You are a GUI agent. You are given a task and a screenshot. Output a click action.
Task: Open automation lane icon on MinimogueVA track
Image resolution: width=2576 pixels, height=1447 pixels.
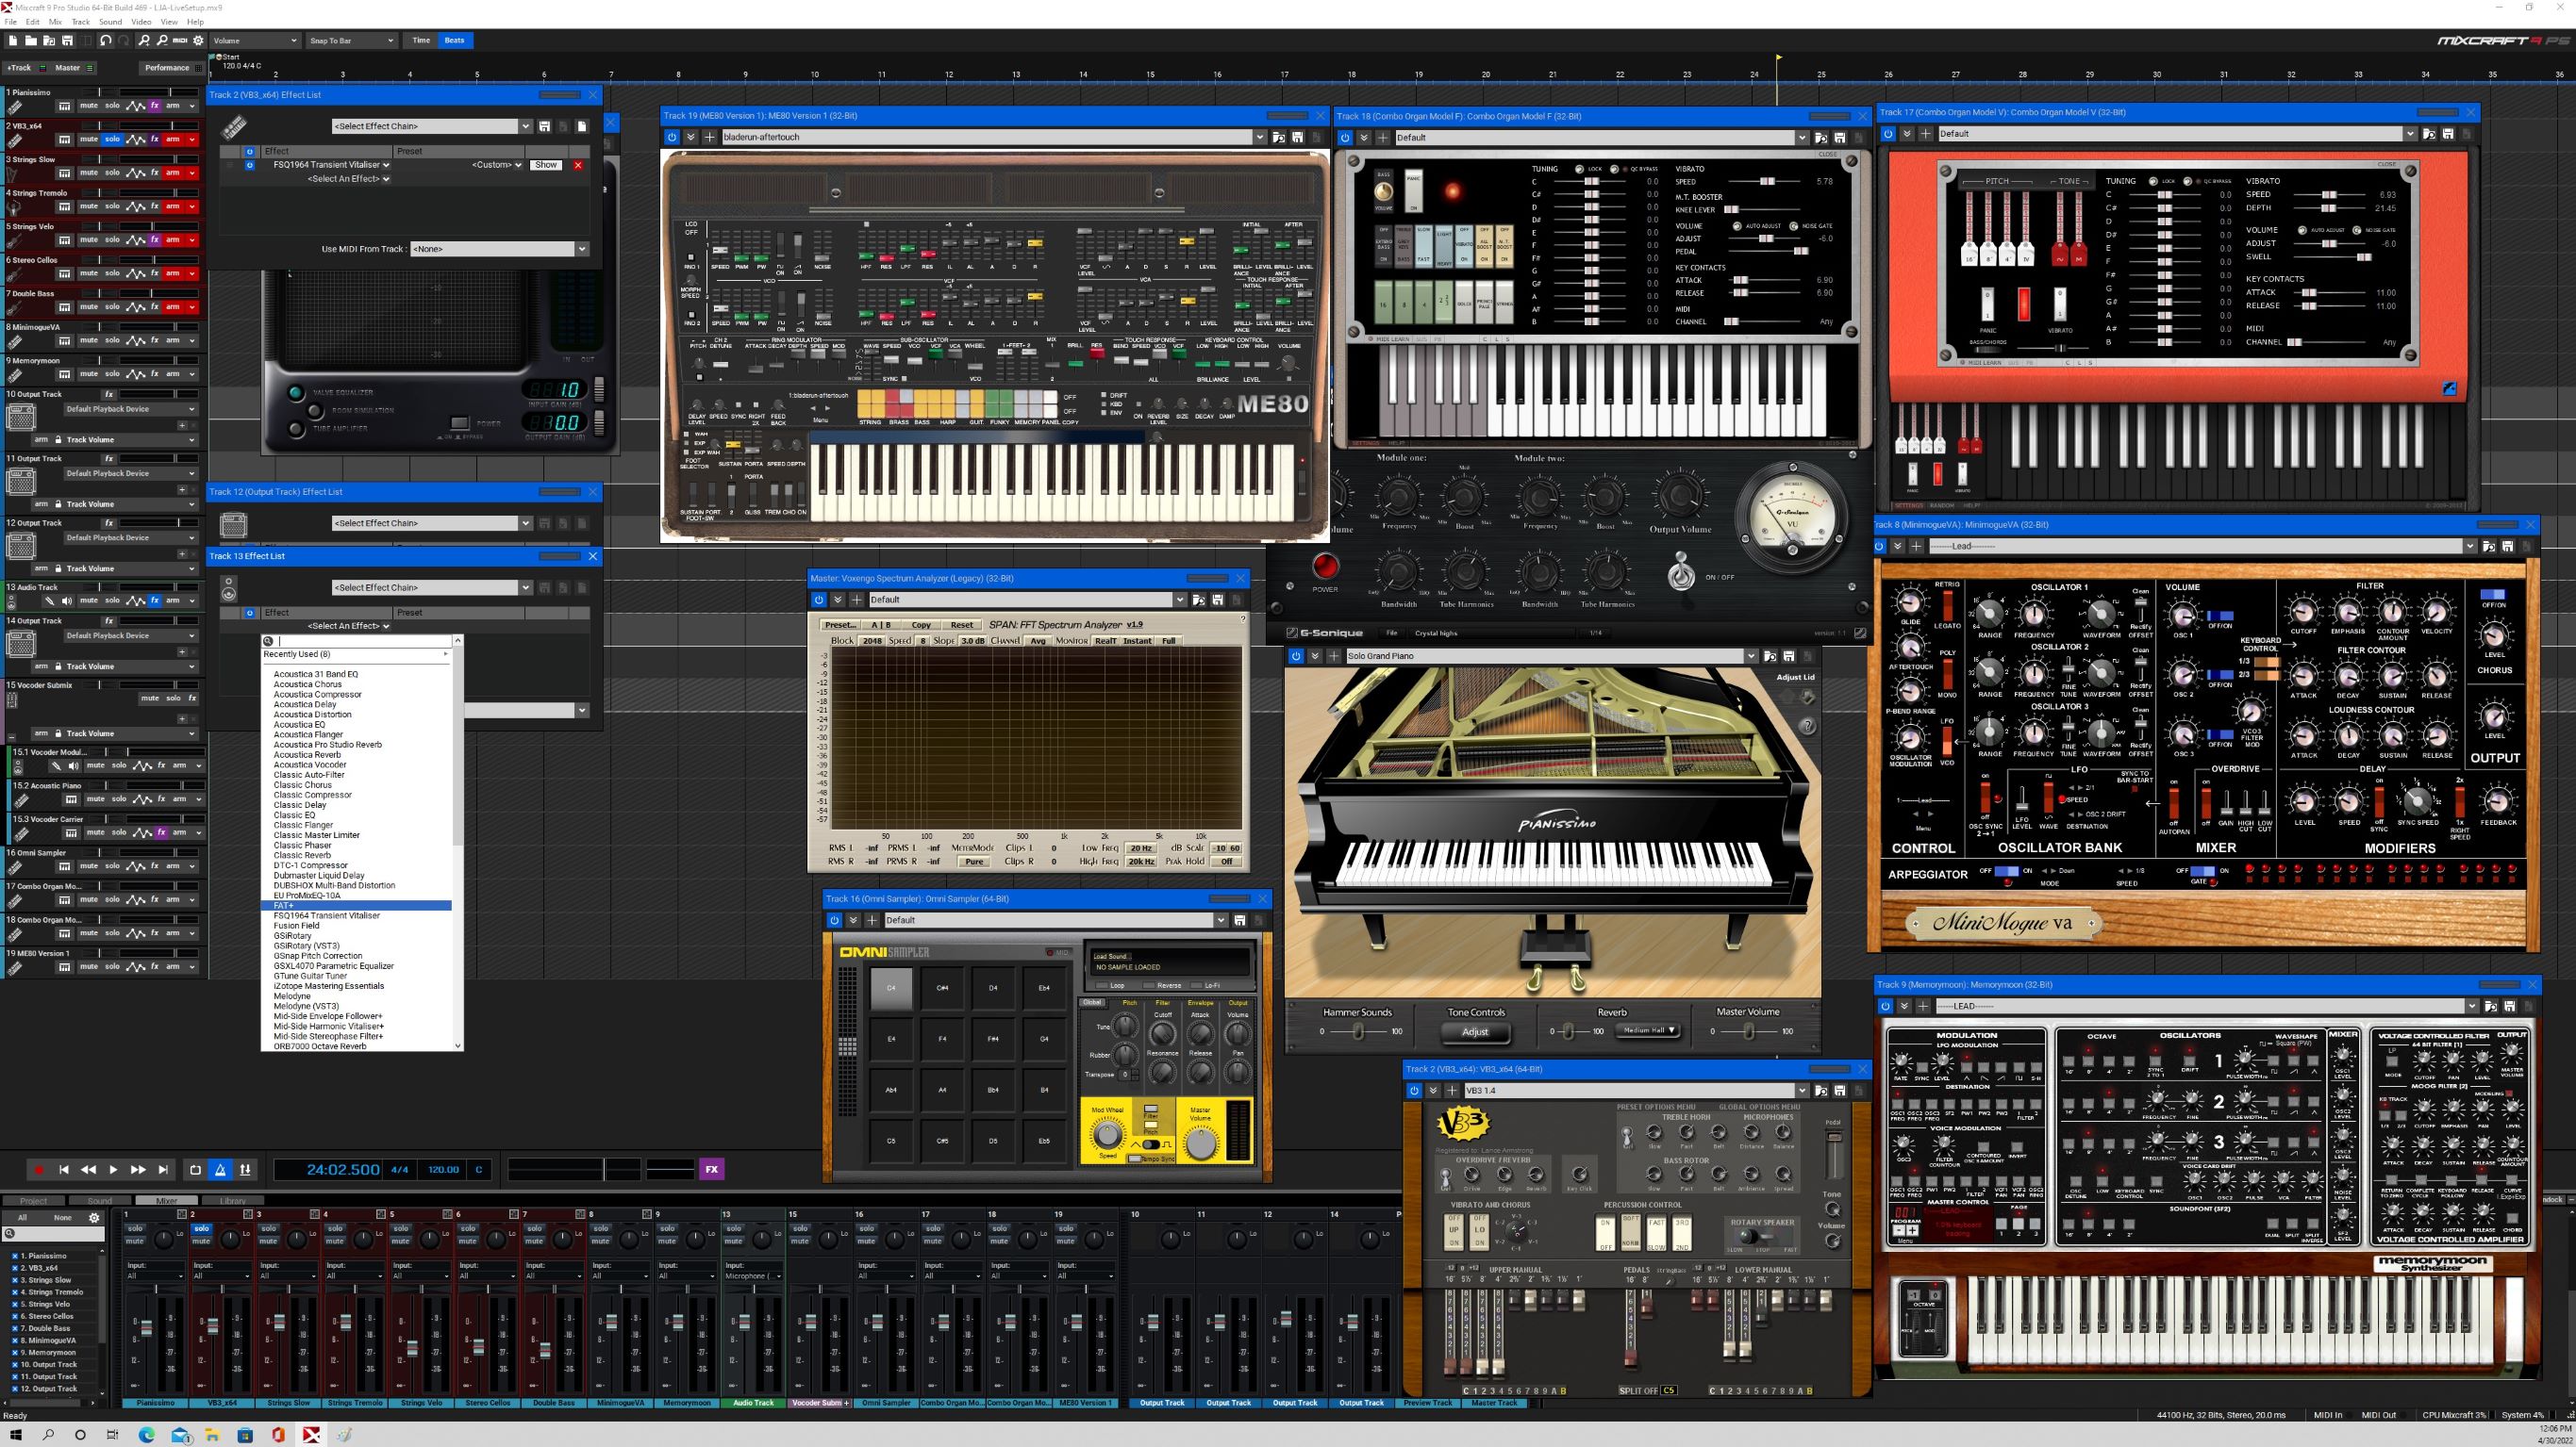[135, 340]
